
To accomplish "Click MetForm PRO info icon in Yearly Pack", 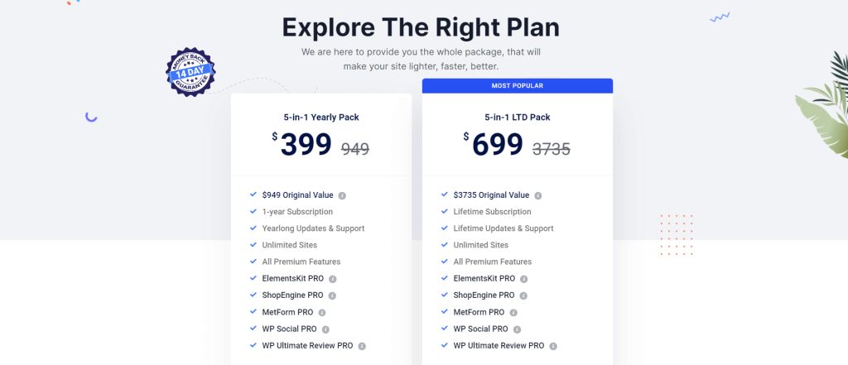I will (x=322, y=313).
